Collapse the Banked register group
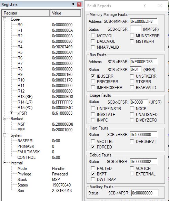This screenshot has width=169, height=201. pyautogui.click(x=4, y=118)
